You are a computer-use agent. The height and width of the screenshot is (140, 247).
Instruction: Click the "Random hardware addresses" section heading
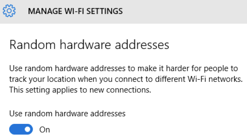point(90,45)
